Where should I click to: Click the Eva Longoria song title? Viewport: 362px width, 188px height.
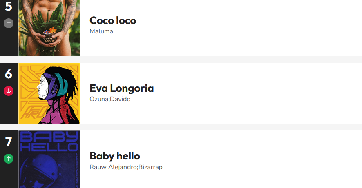click(121, 88)
